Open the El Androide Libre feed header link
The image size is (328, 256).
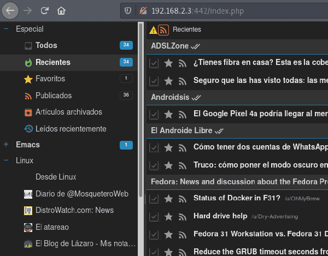(181, 130)
